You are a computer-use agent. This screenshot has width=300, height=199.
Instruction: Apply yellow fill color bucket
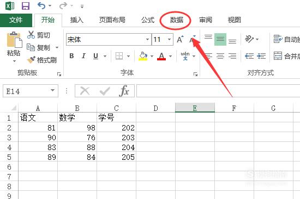coord(143,56)
